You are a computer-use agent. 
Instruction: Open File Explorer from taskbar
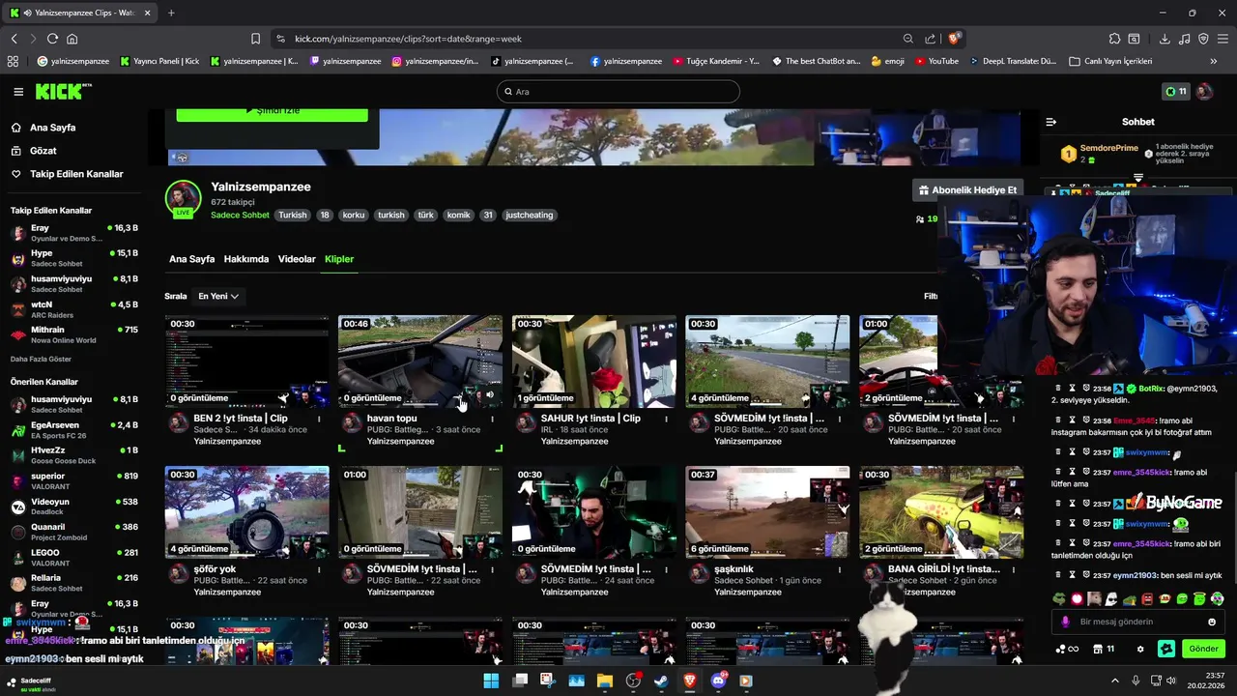point(604,681)
